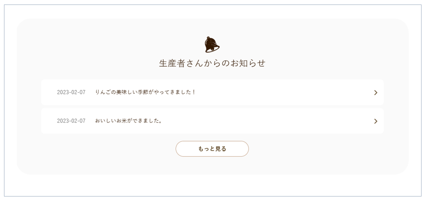Open the おいしいお米ができました。 announcement title
The height and width of the screenshot is (201, 429).
click(128, 121)
